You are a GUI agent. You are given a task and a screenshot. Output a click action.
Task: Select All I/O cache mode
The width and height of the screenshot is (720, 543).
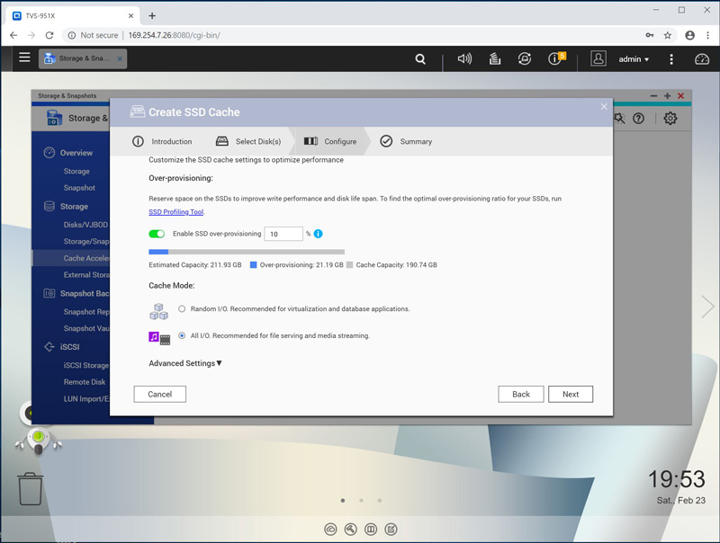click(182, 335)
